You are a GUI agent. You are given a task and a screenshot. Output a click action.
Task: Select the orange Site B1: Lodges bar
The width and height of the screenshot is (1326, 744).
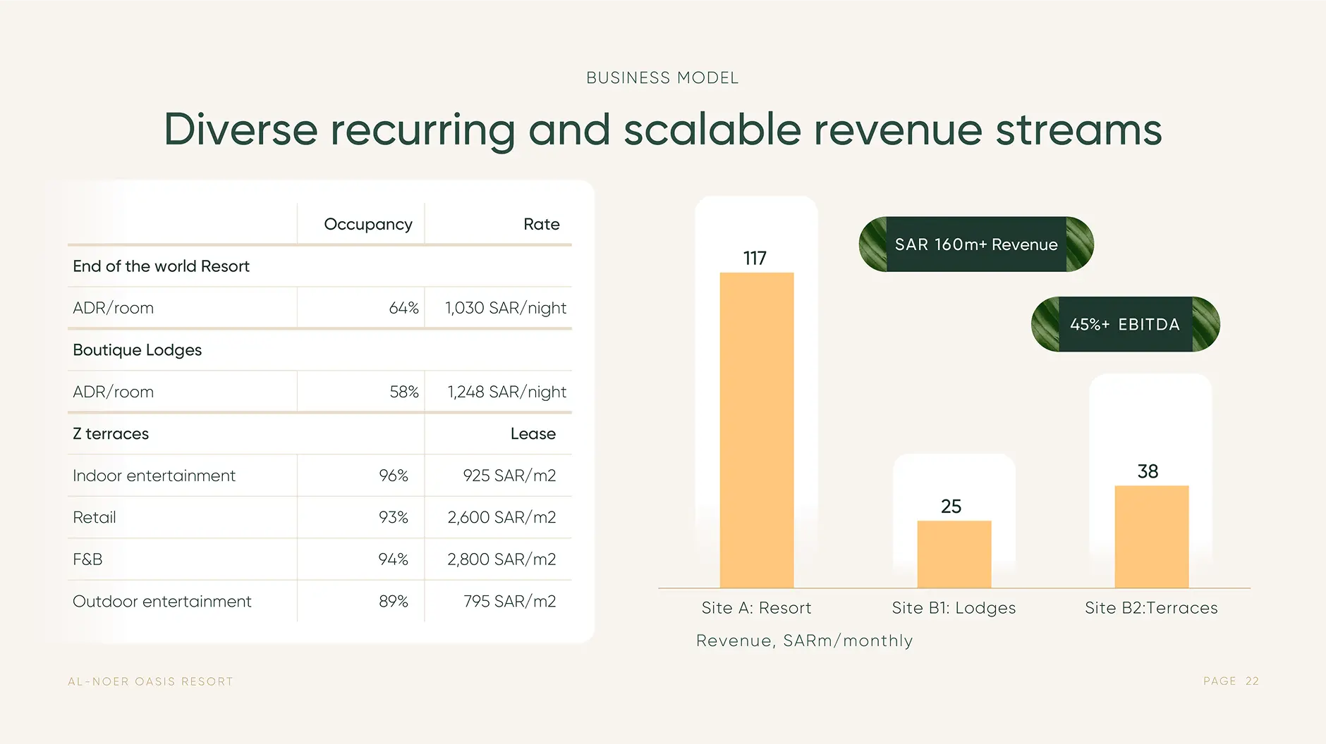pos(954,554)
